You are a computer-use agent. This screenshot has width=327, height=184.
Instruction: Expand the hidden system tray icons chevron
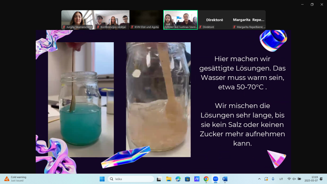pos(259,179)
